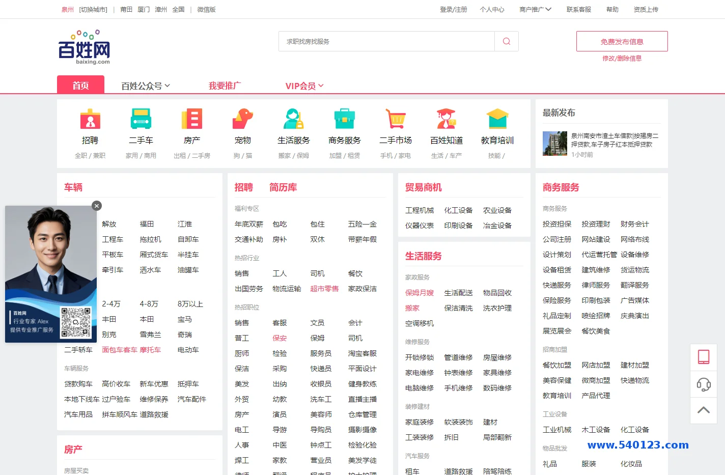Open 帮助 in top bar
Screen dimensions: 725x475
pyautogui.click(x=612, y=9)
